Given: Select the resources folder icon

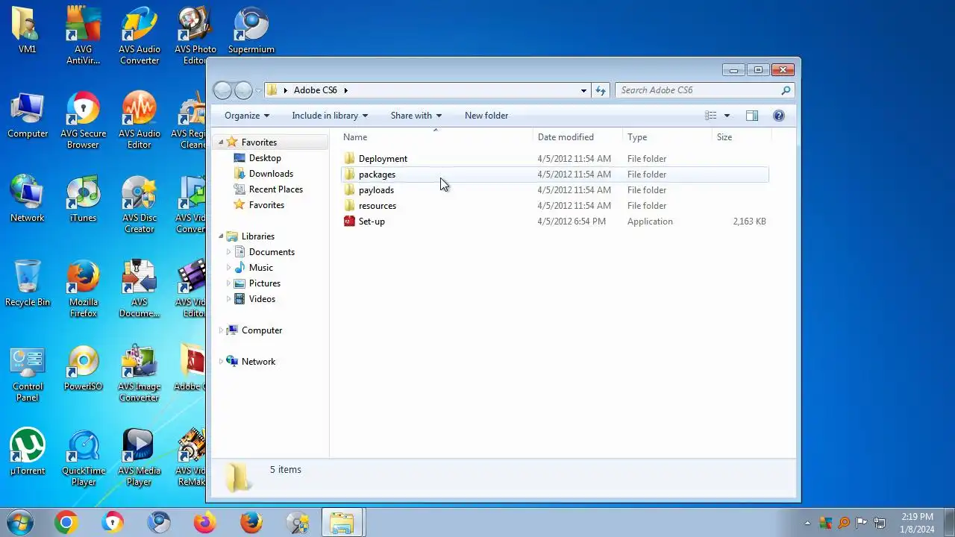Looking at the screenshot, I should [x=349, y=205].
